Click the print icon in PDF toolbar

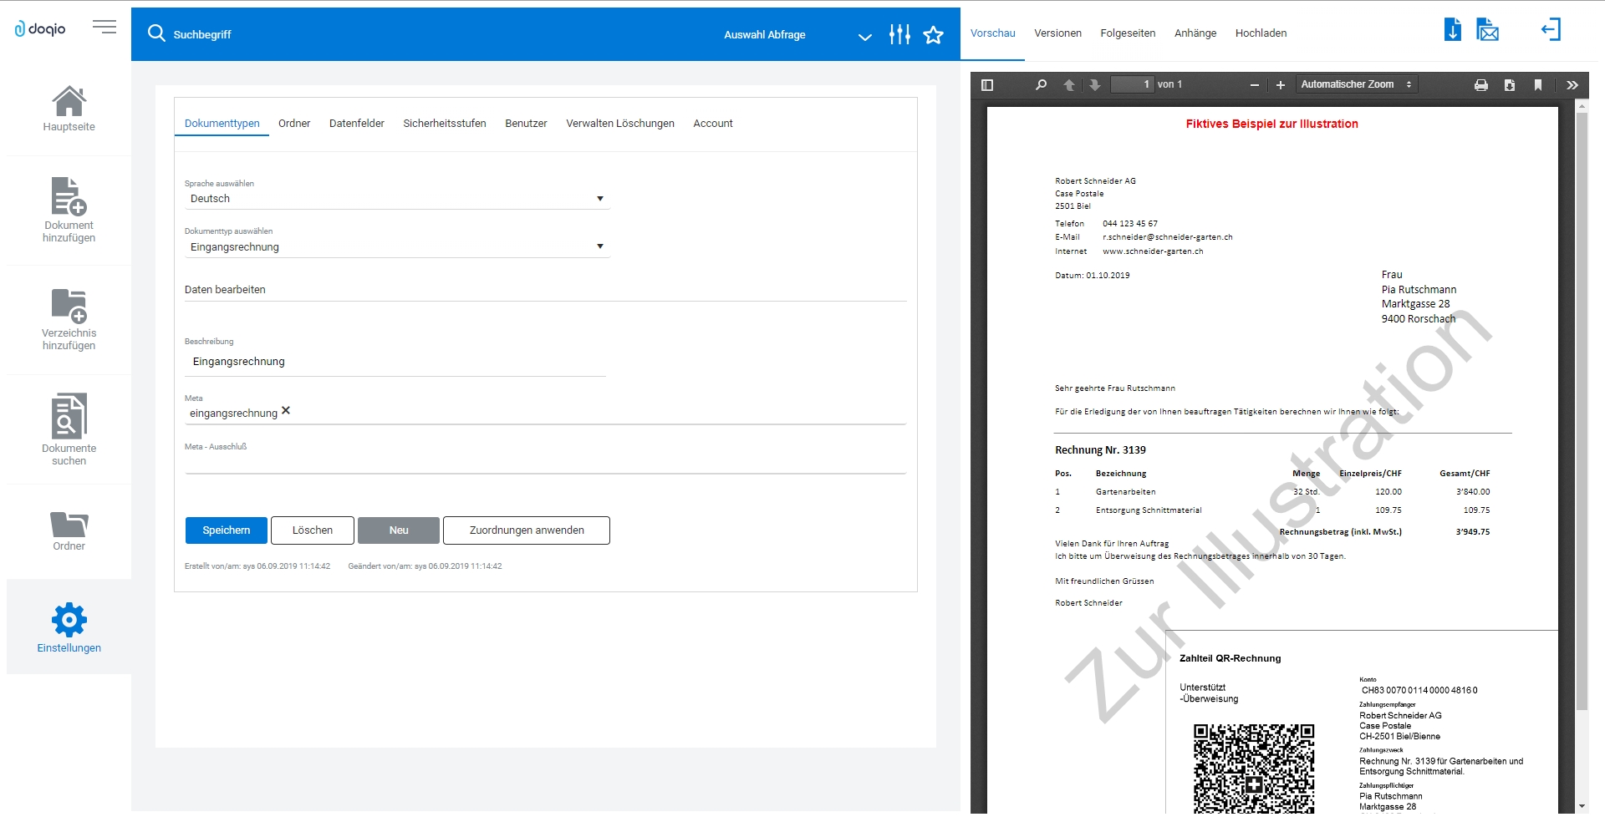[x=1480, y=84]
